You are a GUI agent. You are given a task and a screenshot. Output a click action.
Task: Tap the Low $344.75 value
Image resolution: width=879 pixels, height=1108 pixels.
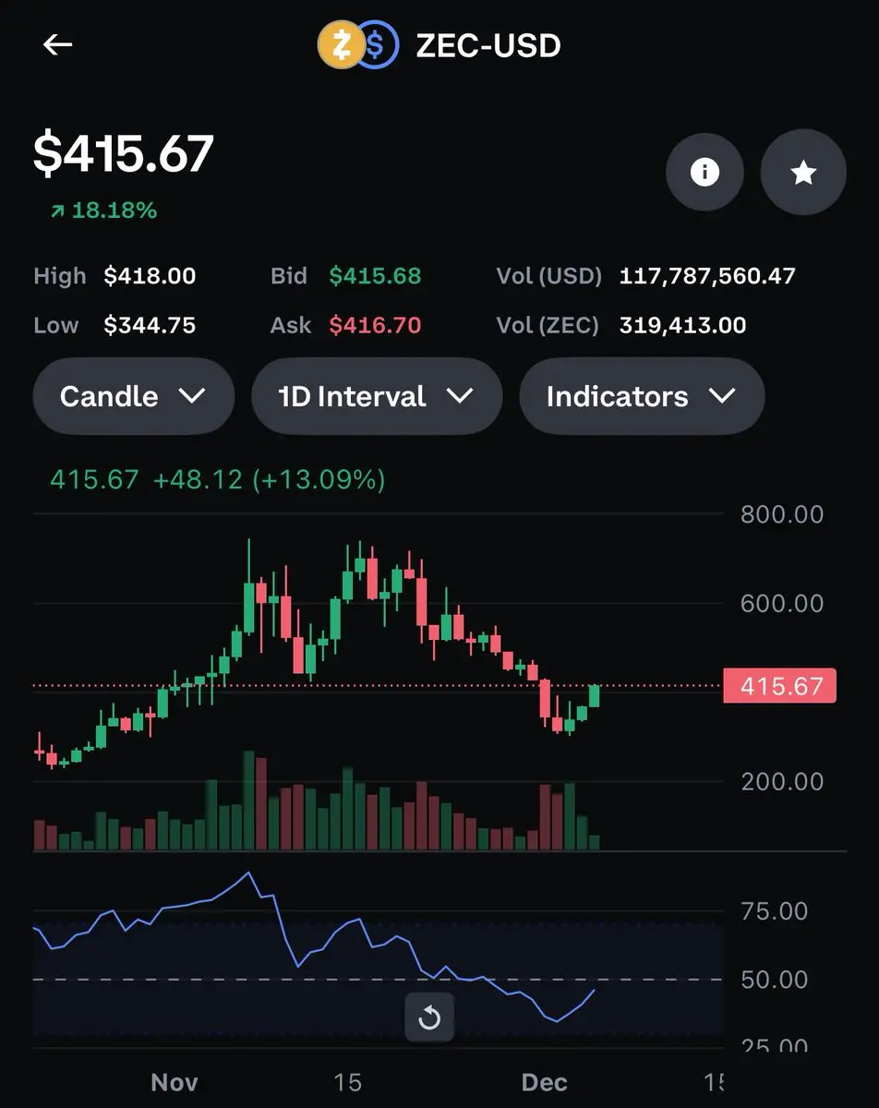[x=150, y=325]
